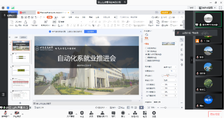The height and width of the screenshot is (118, 224).
Task: Toggle the hide background graphics checkbox
Action: click(x=146, y=60)
